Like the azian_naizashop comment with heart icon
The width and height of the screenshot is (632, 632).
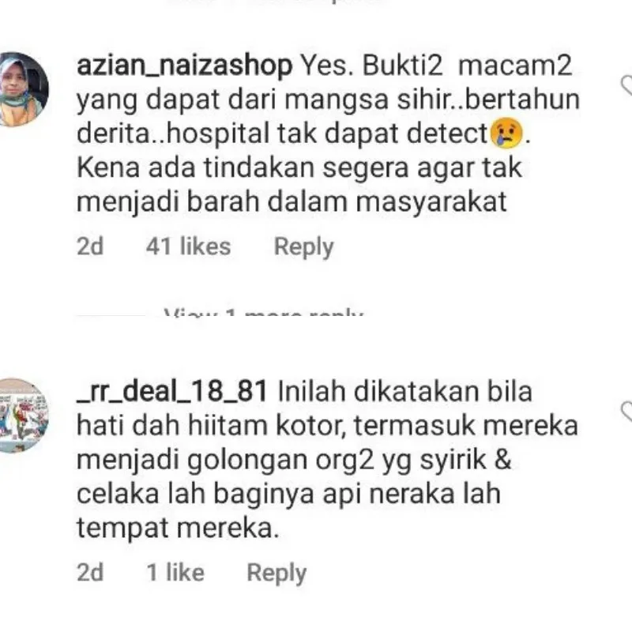point(626,86)
